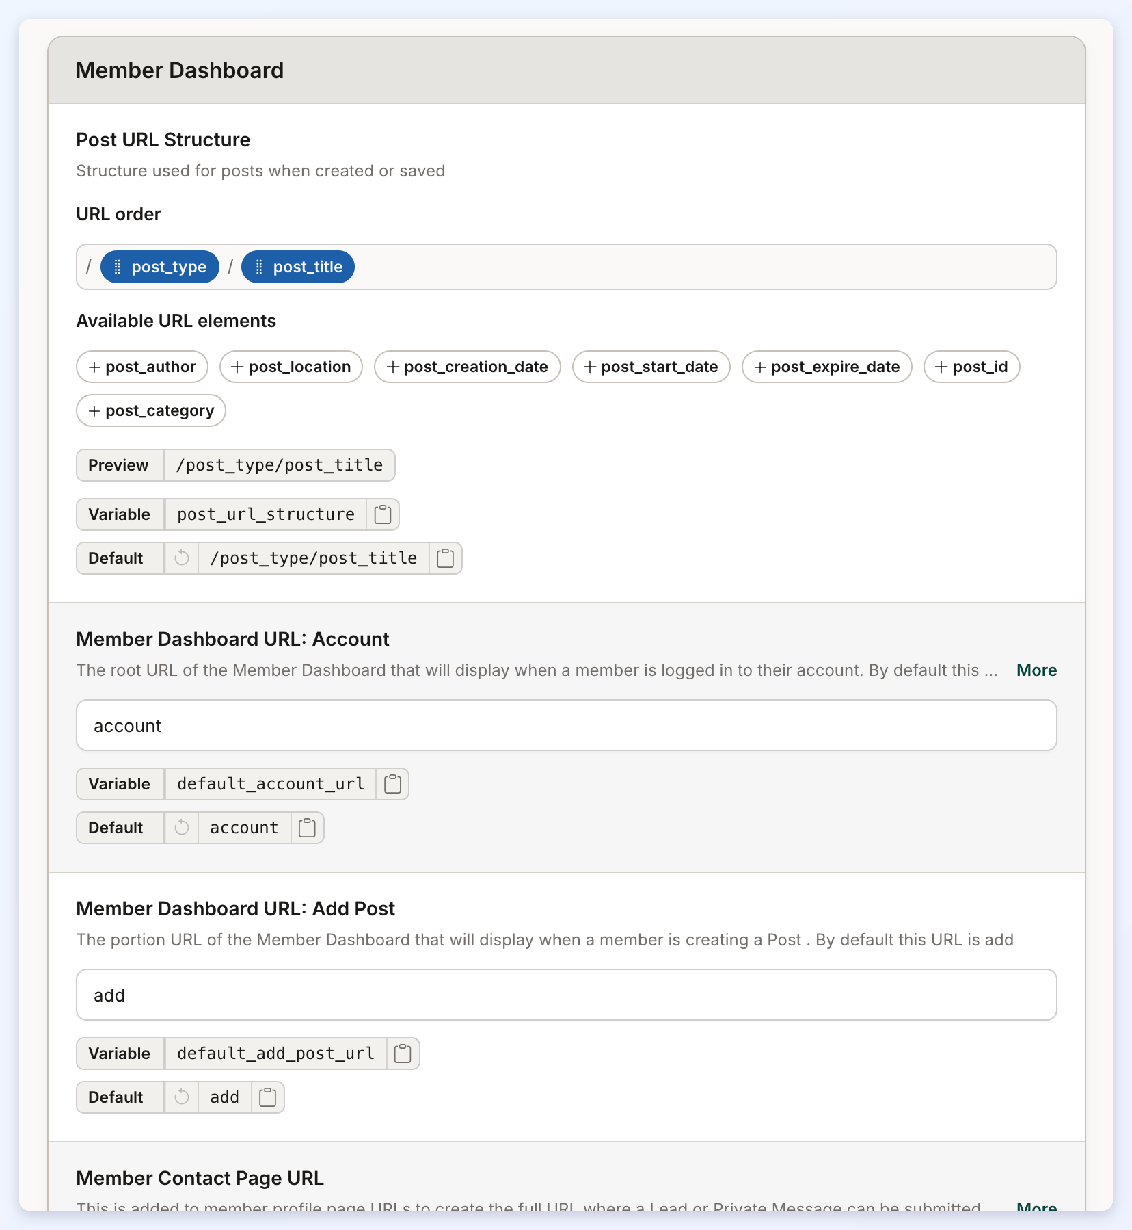The image size is (1132, 1230).
Task: Reset Add Post URL to default
Action: pyautogui.click(x=181, y=1097)
